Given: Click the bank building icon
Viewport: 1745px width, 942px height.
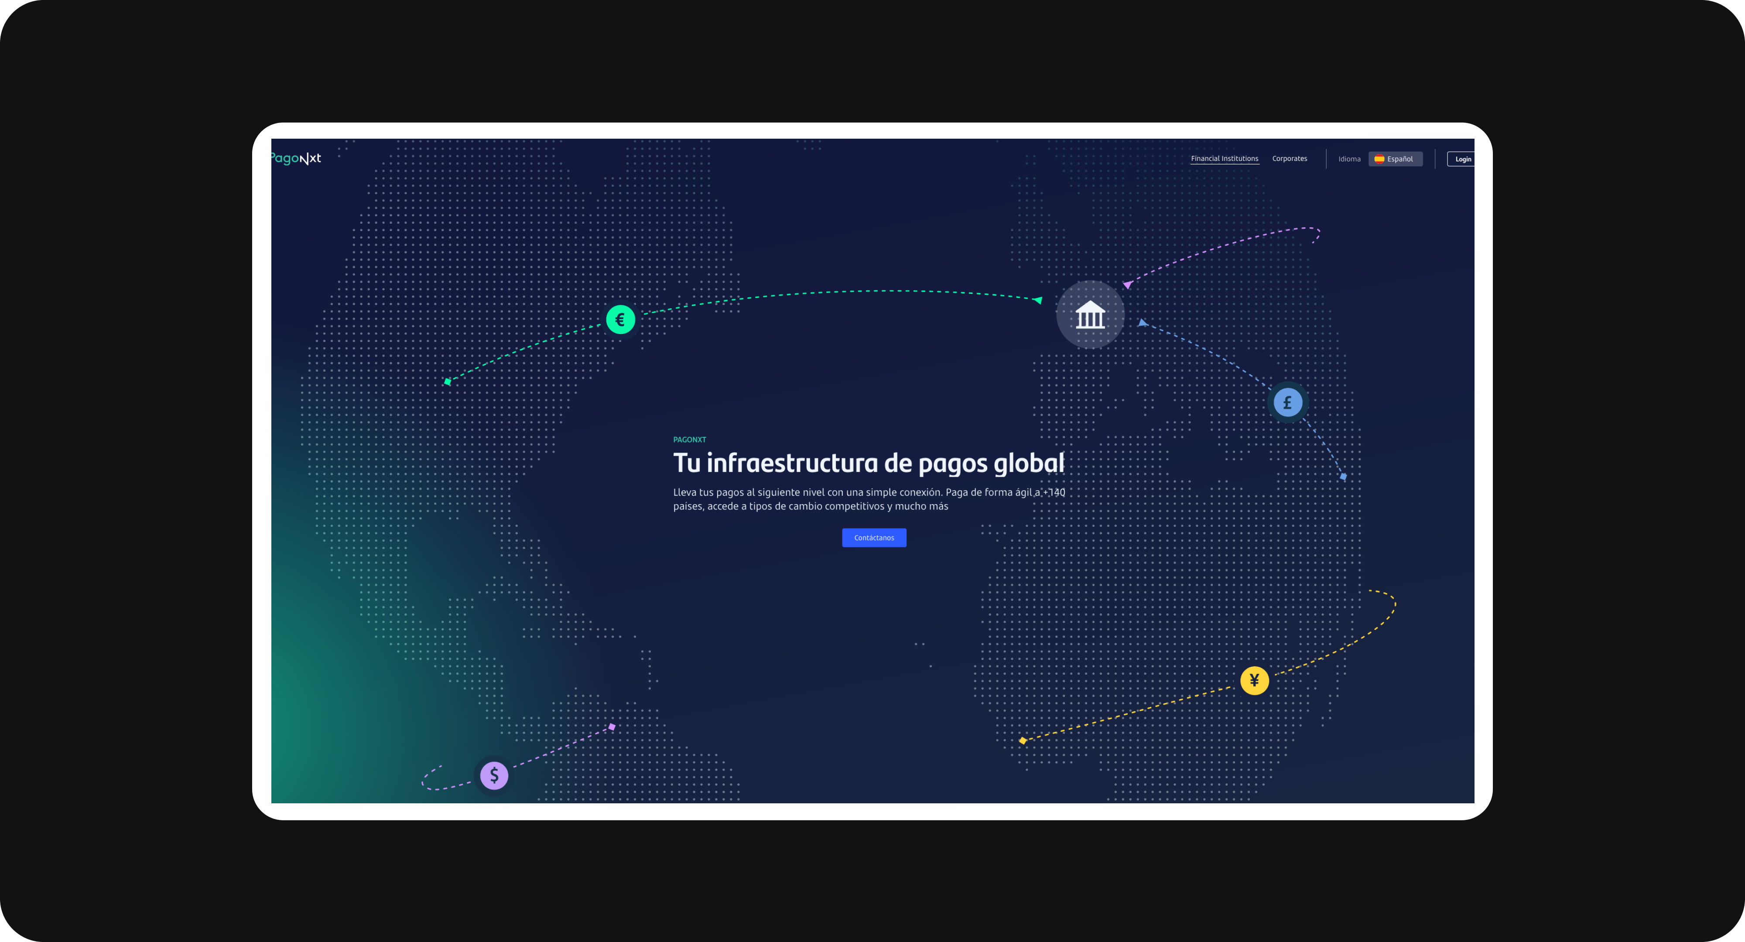Looking at the screenshot, I should [x=1090, y=315].
